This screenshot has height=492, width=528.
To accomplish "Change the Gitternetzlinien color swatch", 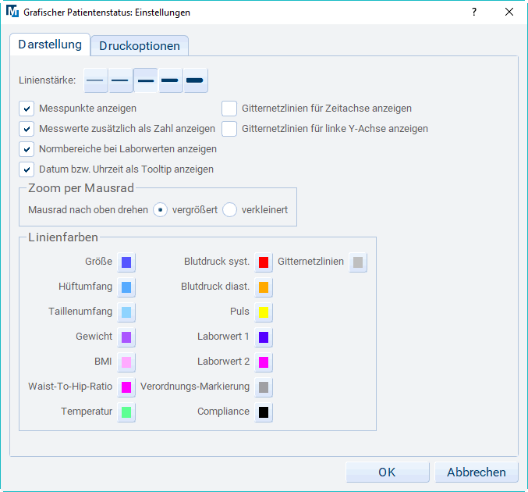I will coord(358,262).
